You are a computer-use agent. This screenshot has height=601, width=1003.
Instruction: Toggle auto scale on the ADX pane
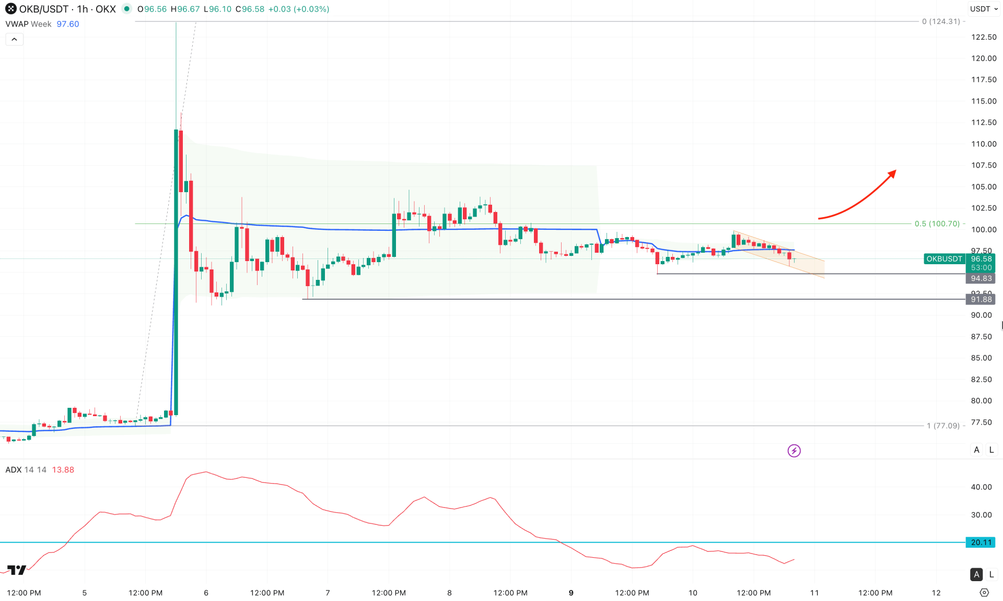(976, 574)
